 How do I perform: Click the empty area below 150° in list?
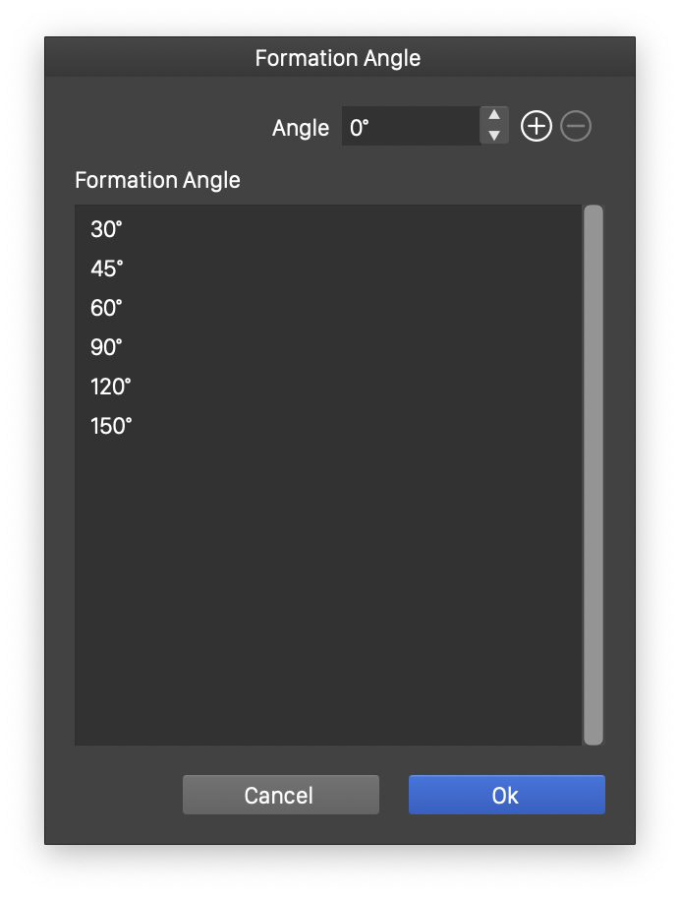click(328, 590)
